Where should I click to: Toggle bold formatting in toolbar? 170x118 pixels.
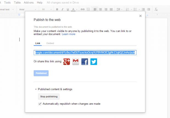57,10
